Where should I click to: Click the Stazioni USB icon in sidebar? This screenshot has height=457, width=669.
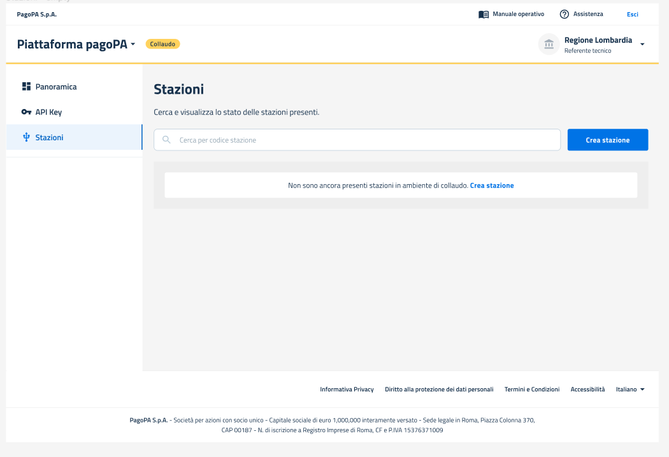26,138
